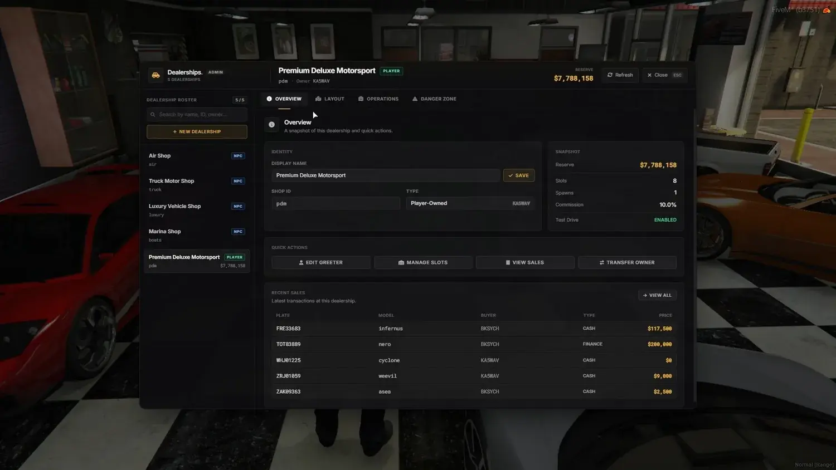Click plate WHJ01225 in recent sales
This screenshot has height=470, width=836.
[x=288, y=360]
